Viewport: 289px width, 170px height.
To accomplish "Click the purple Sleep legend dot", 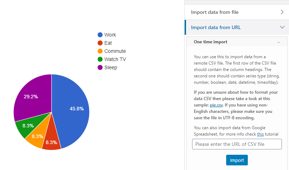I will tap(100, 67).
